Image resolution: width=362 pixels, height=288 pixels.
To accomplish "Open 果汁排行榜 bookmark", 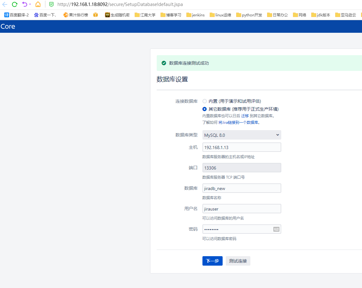I will pyautogui.click(x=76, y=15).
